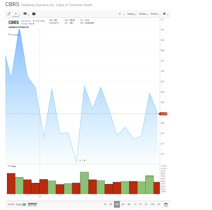Click the first red volume bar
The width and height of the screenshot is (212, 210).
[x=11, y=183]
